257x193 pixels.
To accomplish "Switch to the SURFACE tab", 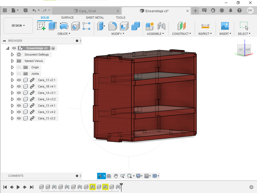I will 67,18.
